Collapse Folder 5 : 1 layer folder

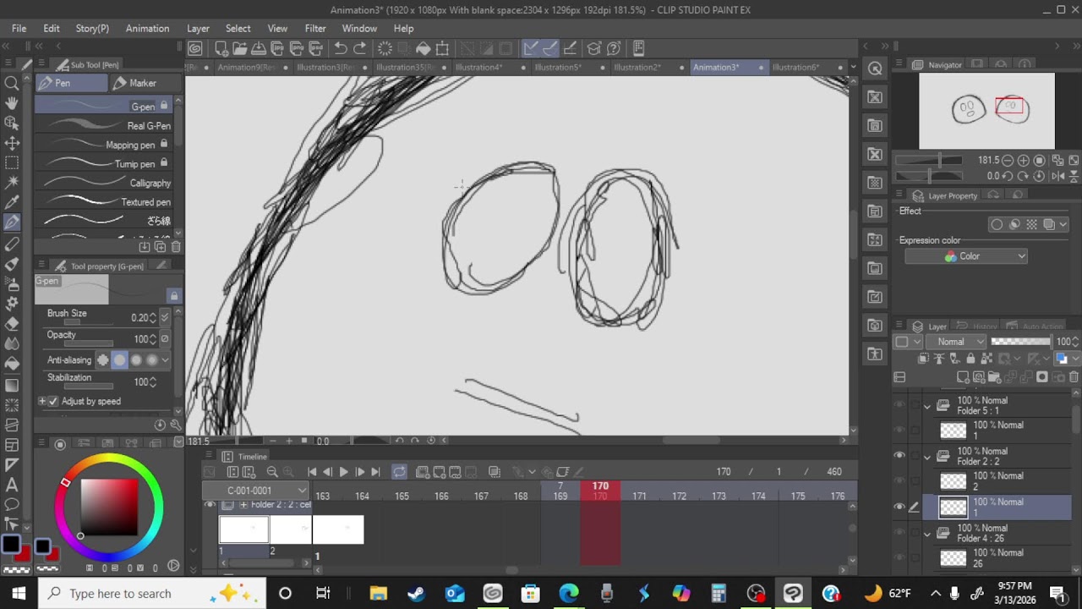click(927, 406)
